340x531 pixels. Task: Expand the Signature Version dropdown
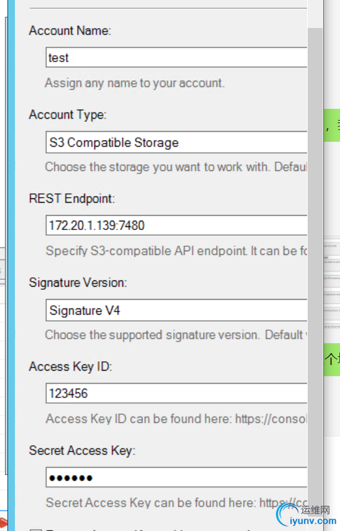pyautogui.click(x=177, y=310)
